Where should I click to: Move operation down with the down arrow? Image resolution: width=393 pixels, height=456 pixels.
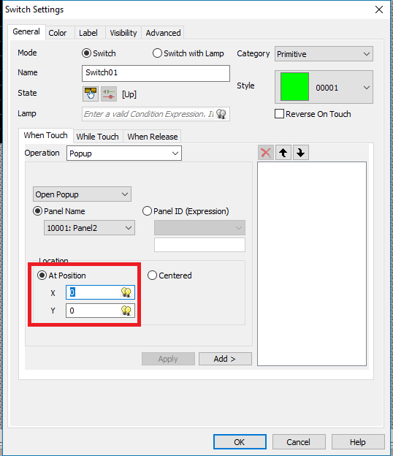(x=300, y=153)
